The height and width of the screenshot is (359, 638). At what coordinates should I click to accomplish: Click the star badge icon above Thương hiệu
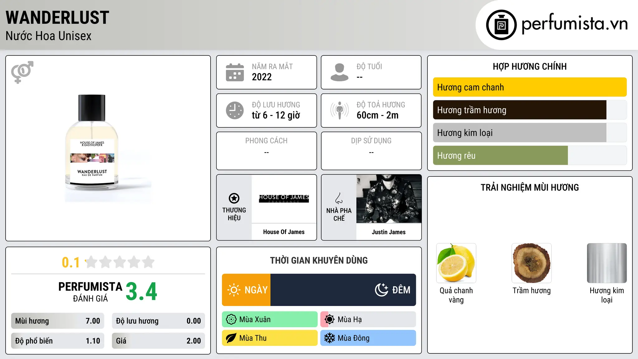click(x=234, y=198)
